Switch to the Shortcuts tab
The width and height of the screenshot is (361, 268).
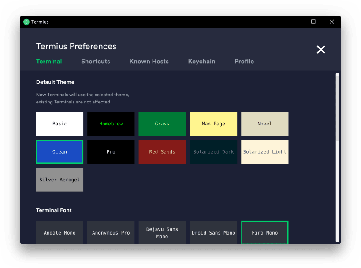(95, 62)
